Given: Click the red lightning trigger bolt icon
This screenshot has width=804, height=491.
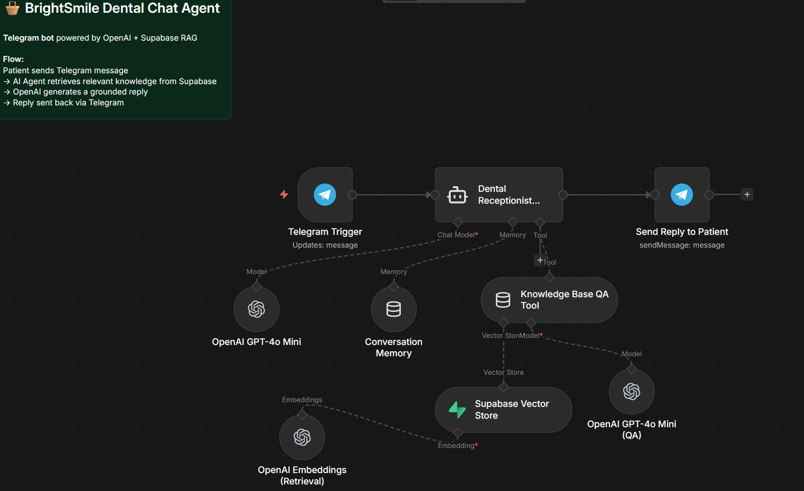Looking at the screenshot, I should pos(284,194).
